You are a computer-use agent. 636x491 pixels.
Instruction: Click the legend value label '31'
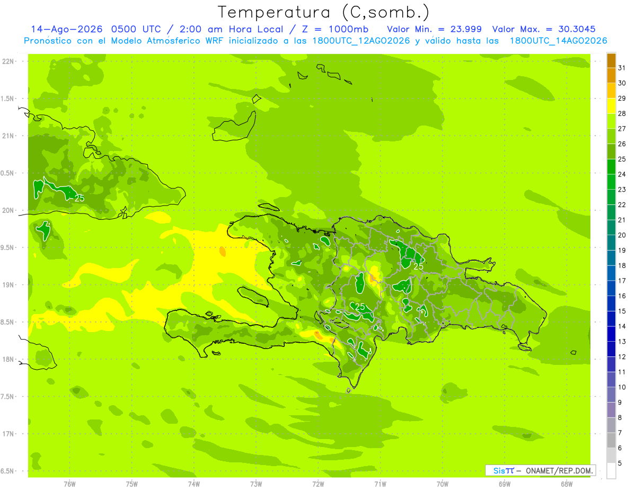(622, 68)
